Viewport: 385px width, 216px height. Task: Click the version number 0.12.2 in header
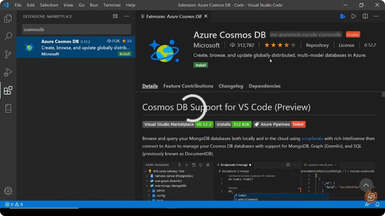click(370, 45)
